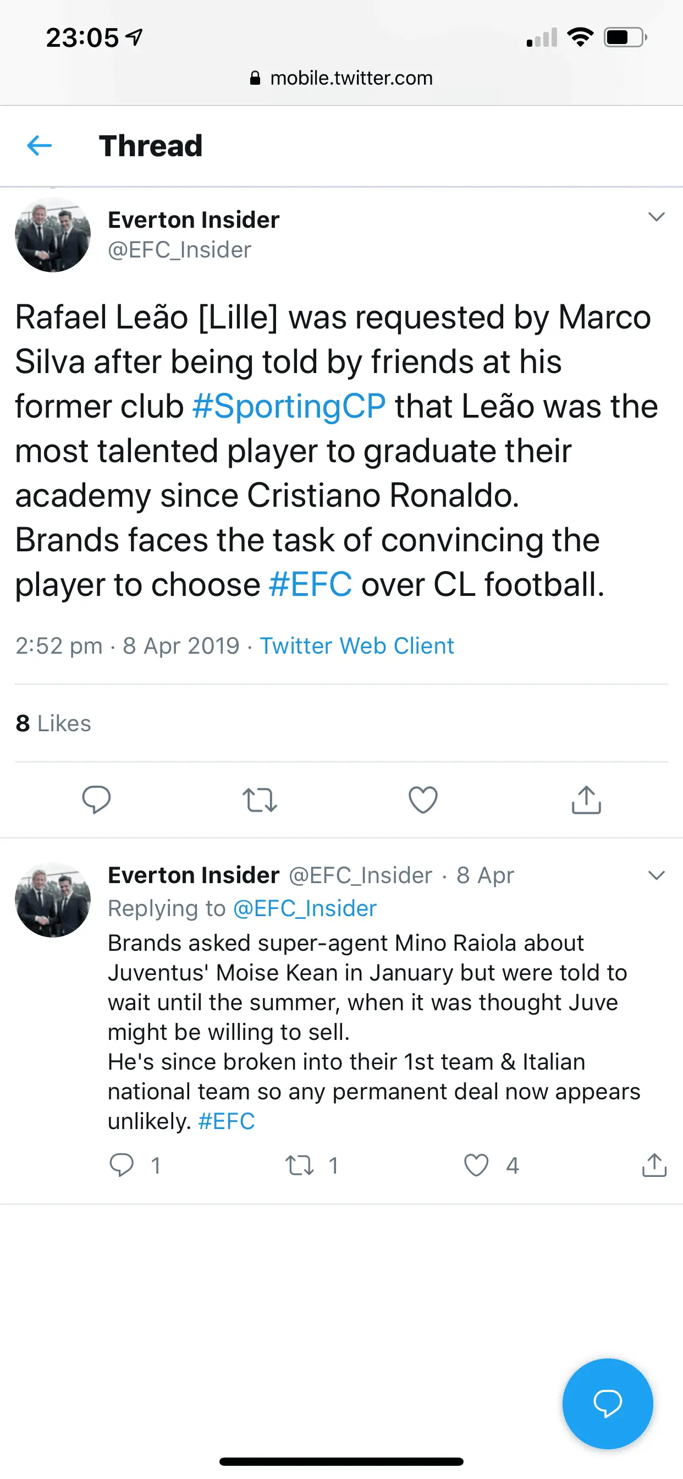The width and height of the screenshot is (683, 1479).
Task: Open the blue floating compose reply button
Action: (x=607, y=1404)
